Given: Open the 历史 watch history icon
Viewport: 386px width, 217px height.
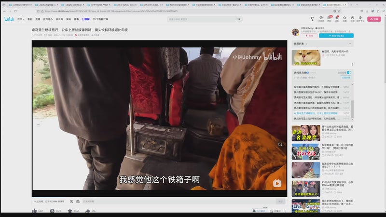Looking at the screenshot, I should point(353,19).
